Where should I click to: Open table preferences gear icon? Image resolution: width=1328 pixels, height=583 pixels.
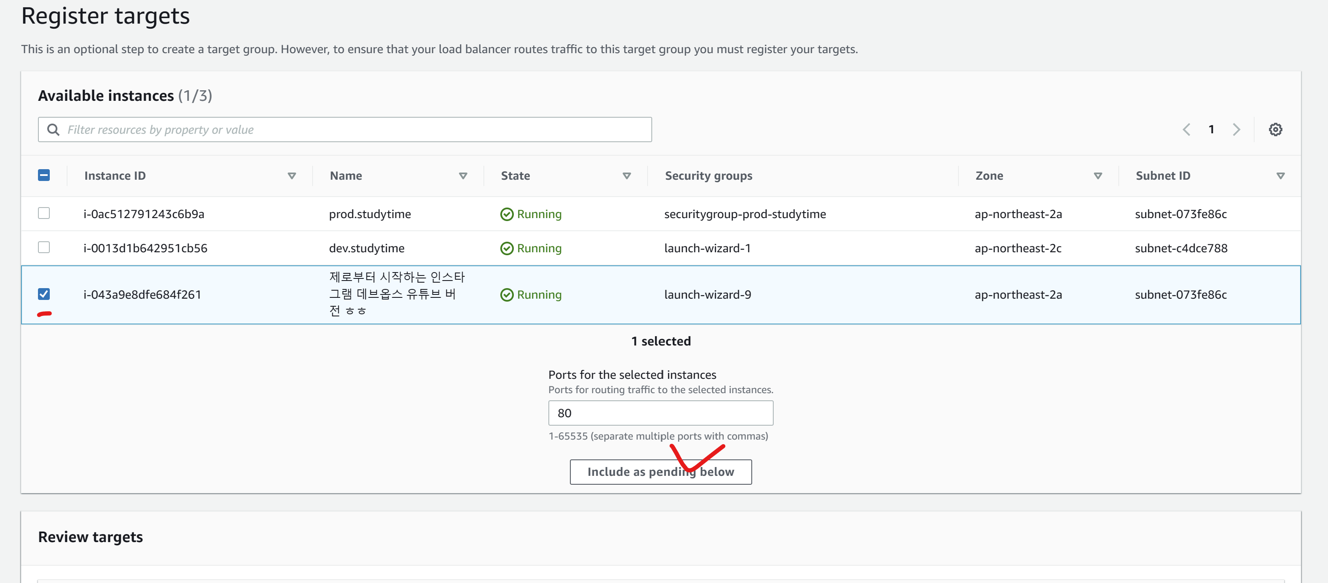pyautogui.click(x=1275, y=130)
